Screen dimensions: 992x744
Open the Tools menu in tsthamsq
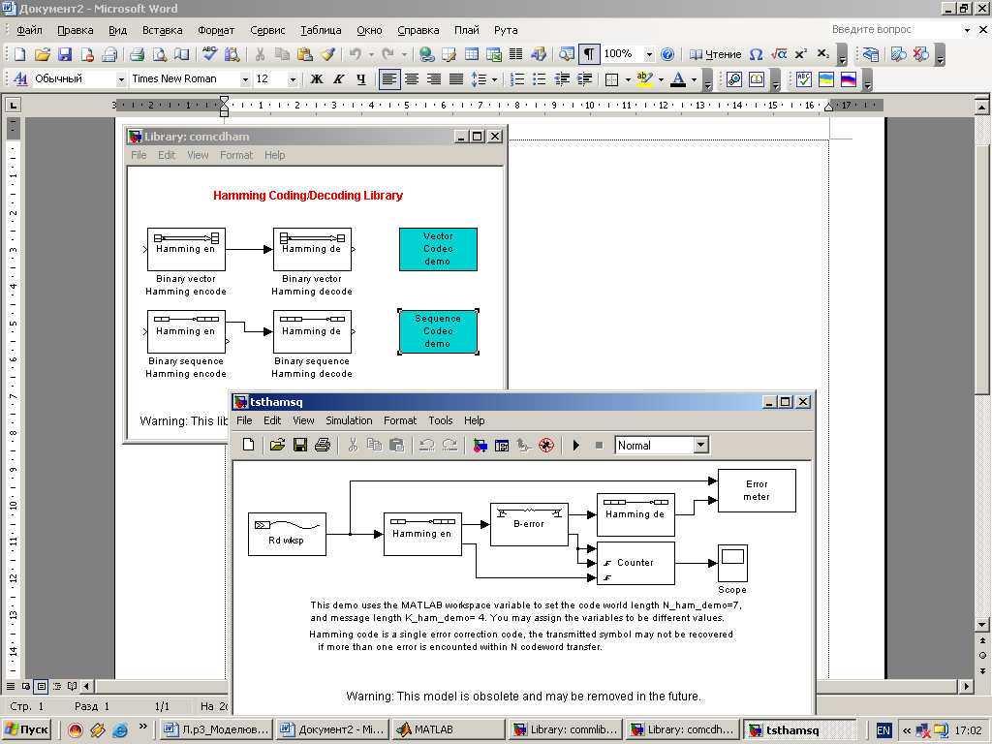tap(441, 420)
